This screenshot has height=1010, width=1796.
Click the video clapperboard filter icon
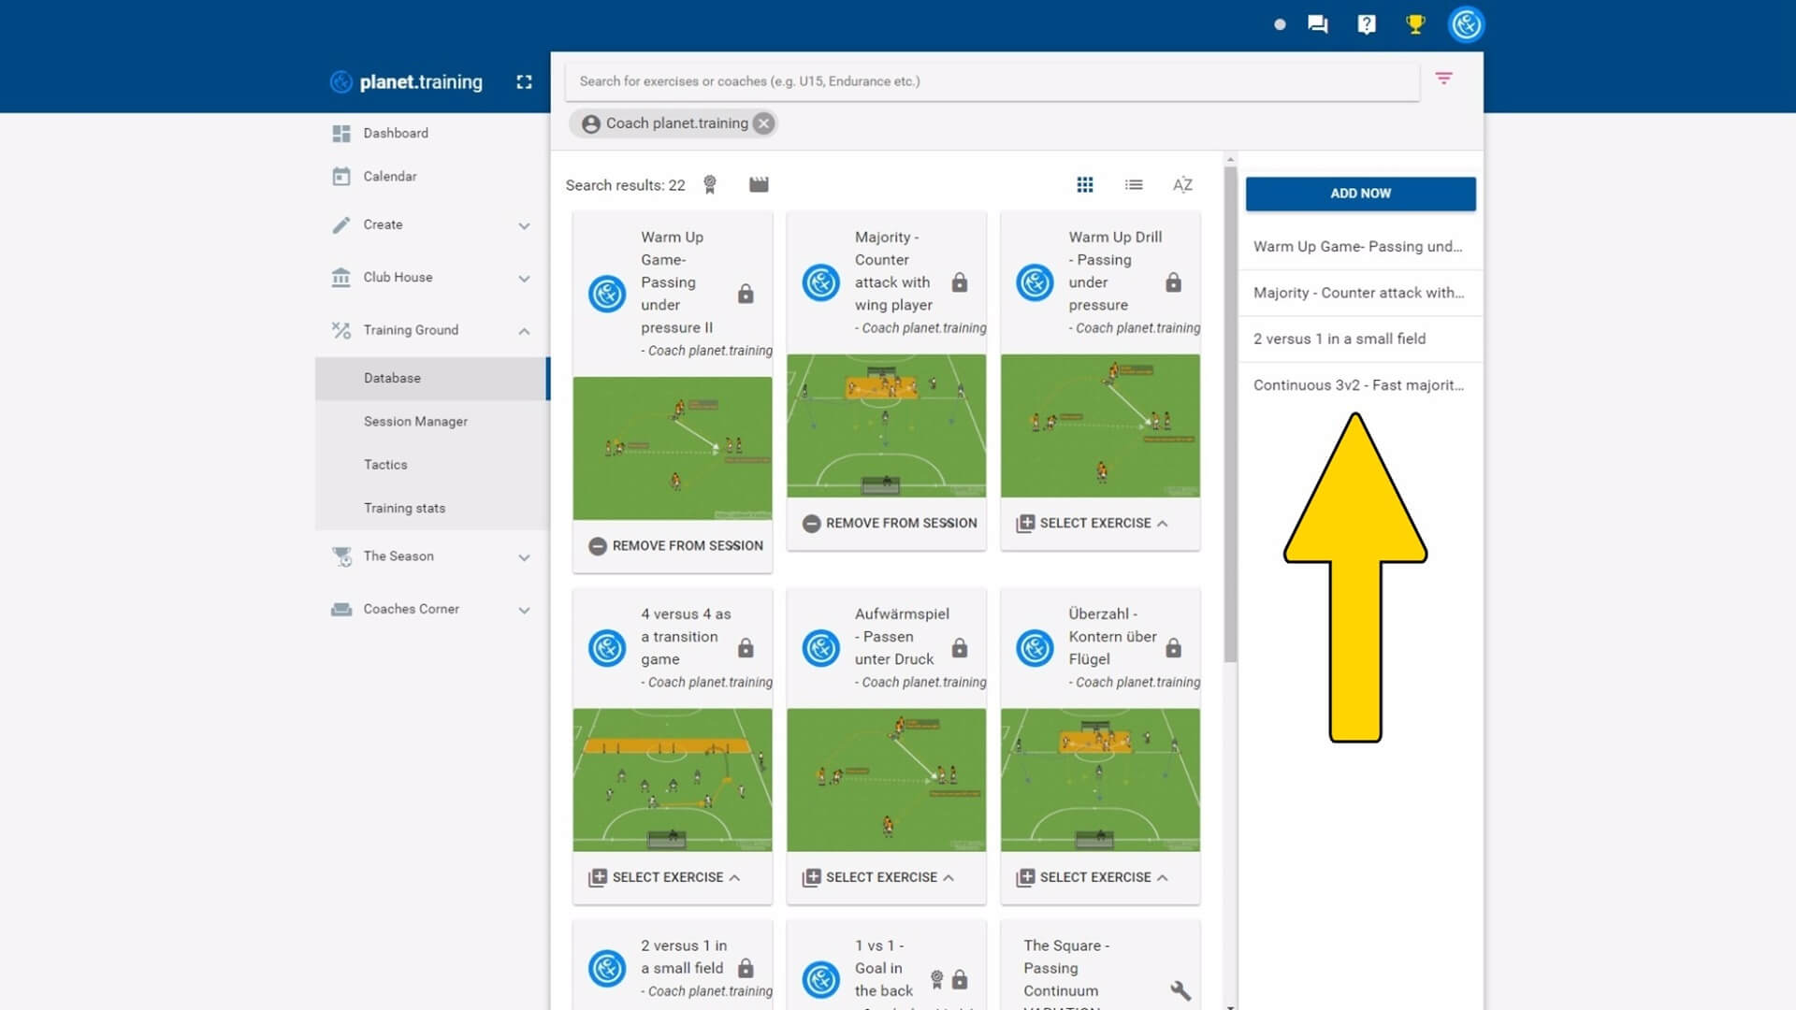tap(759, 184)
